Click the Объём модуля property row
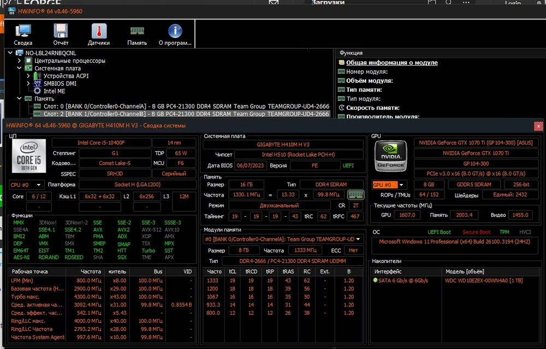The width and height of the screenshot is (546, 349). pyautogui.click(x=370, y=80)
